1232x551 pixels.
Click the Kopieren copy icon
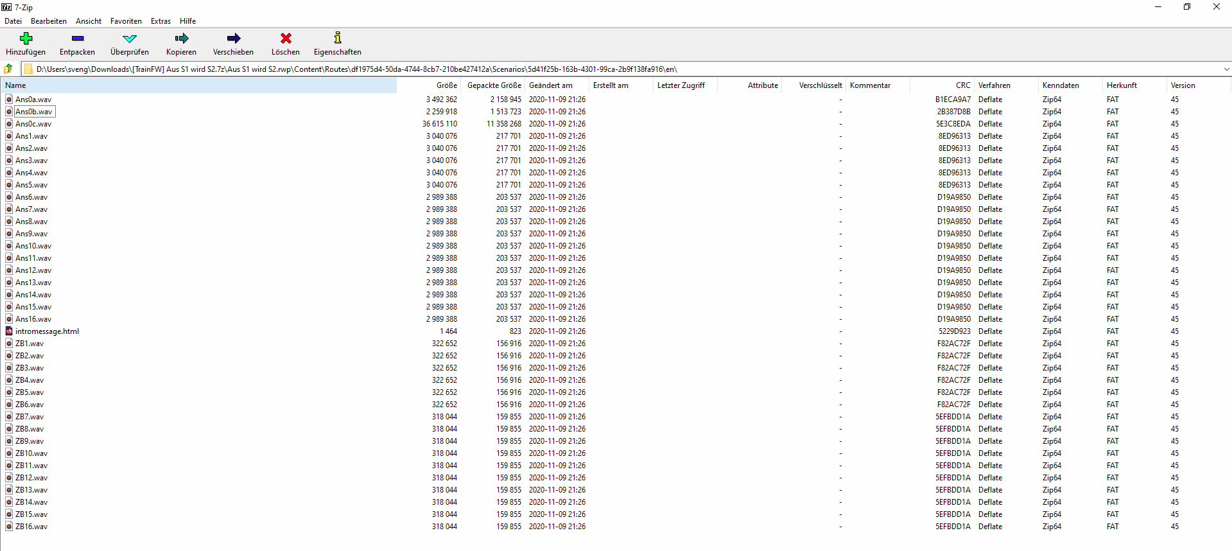181,39
